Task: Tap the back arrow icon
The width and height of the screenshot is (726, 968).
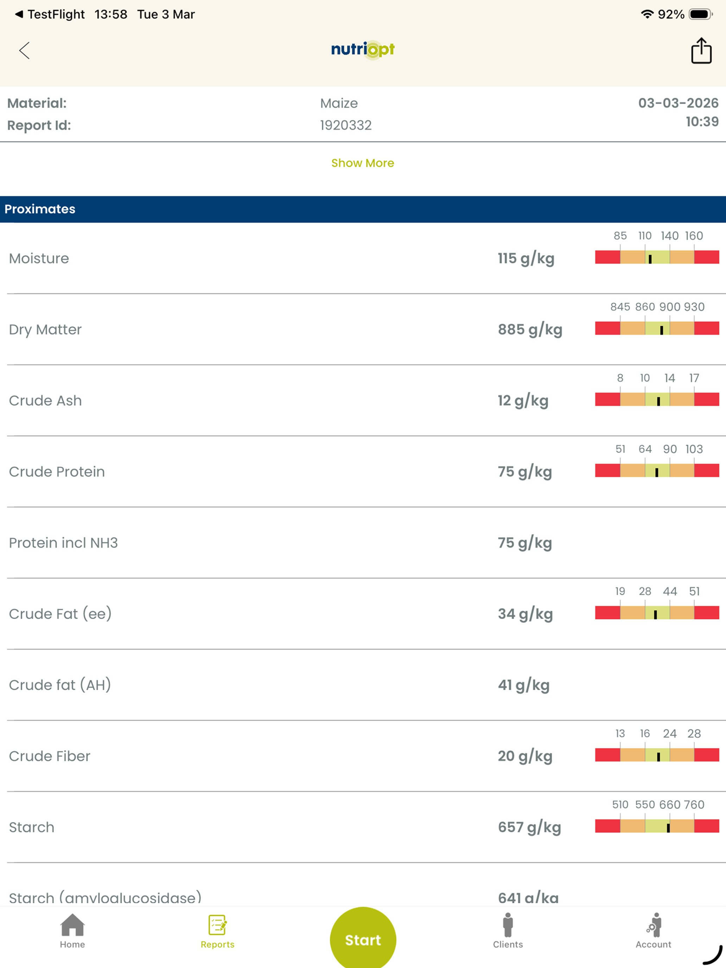Action: [x=25, y=50]
